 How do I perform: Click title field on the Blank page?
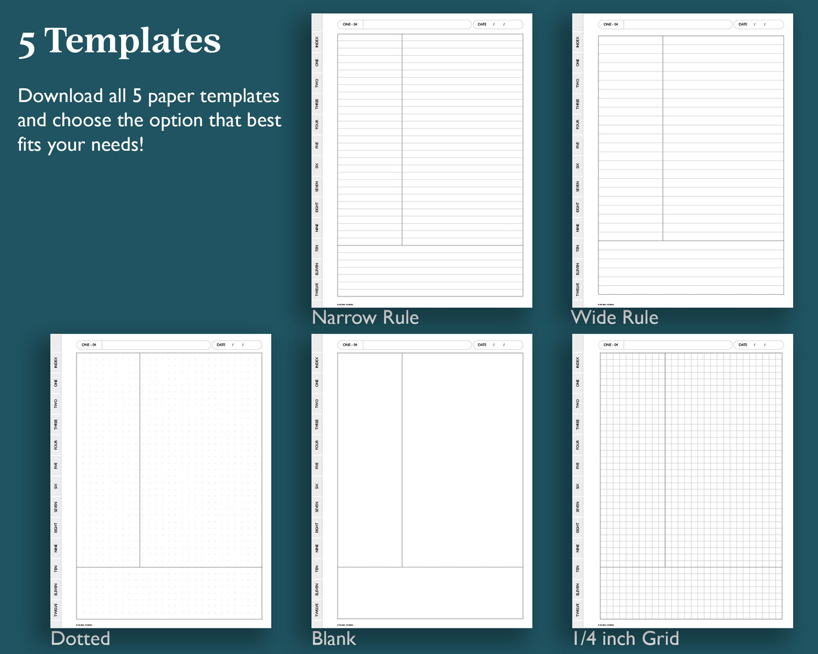coord(417,345)
